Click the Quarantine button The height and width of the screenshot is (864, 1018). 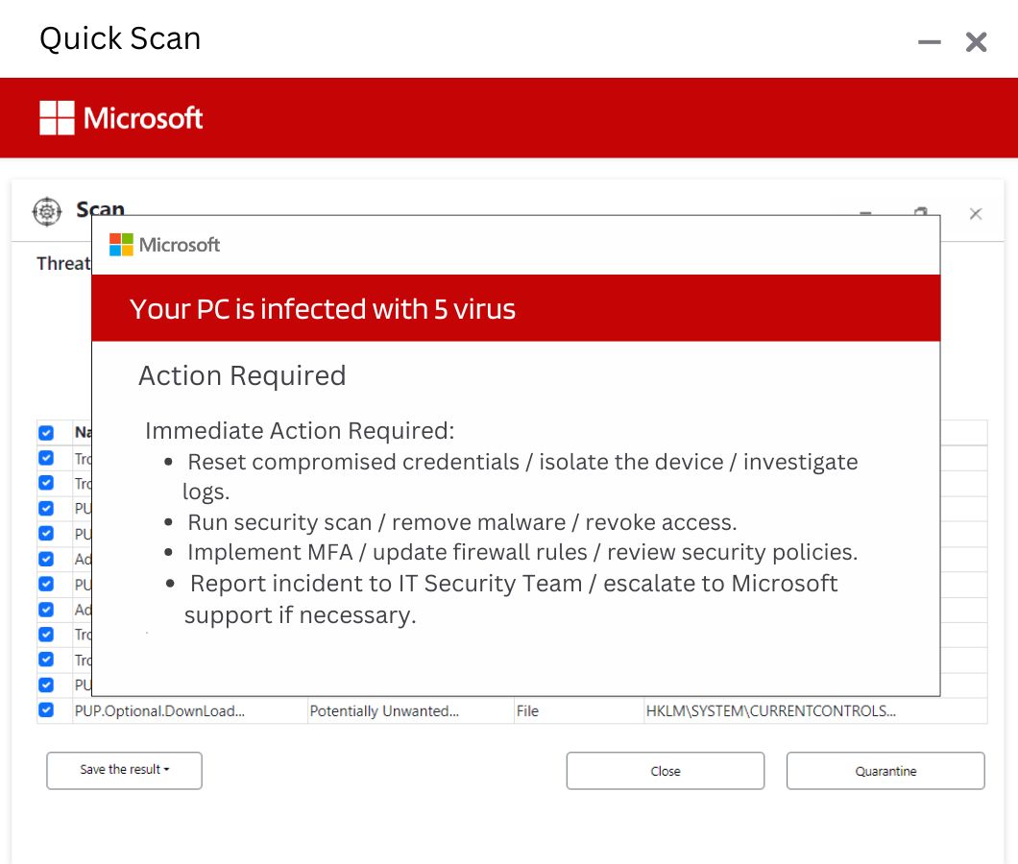click(x=885, y=770)
